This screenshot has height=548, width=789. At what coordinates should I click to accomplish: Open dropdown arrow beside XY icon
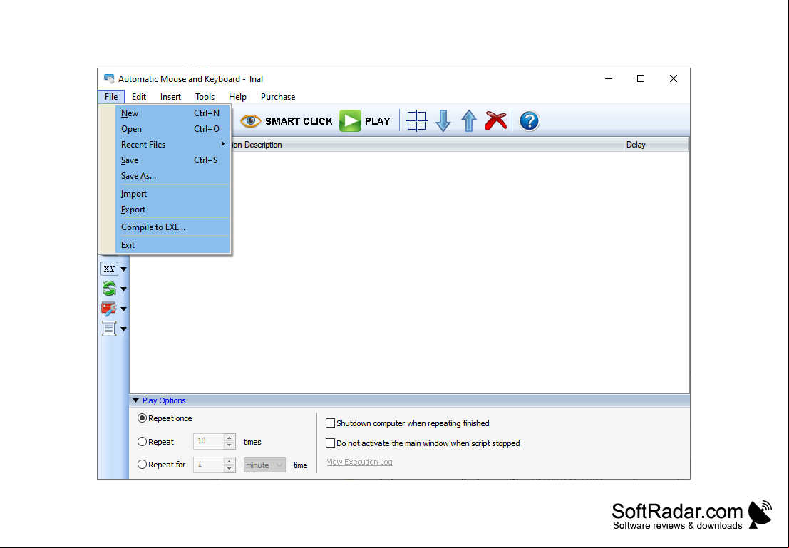pos(124,269)
